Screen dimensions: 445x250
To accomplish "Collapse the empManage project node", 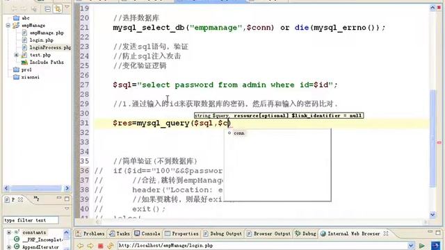I will tap(8, 26).
